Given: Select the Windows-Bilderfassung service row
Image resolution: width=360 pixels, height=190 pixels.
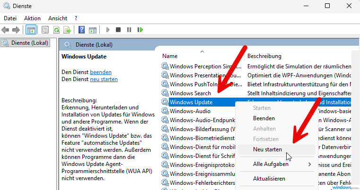Looking at the screenshot, I should tap(198, 129).
